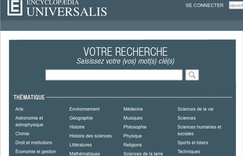
Task: Open the Environnement theme
Action: click(85, 109)
